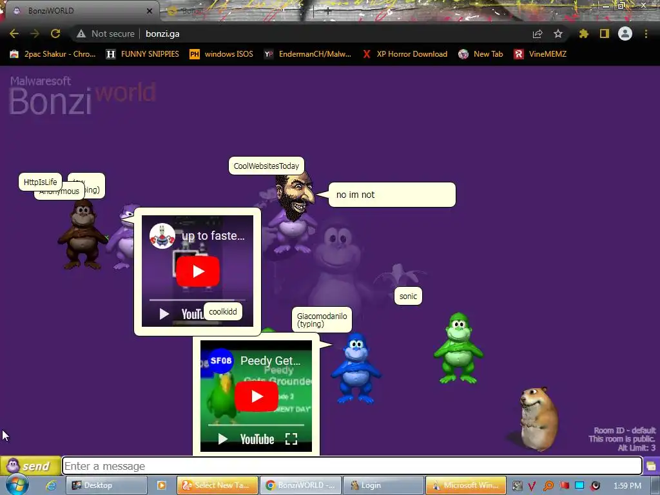The width and height of the screenshot is (660, 495).
Task: Open the Chrome profile avatar
Action: point(625,34)
